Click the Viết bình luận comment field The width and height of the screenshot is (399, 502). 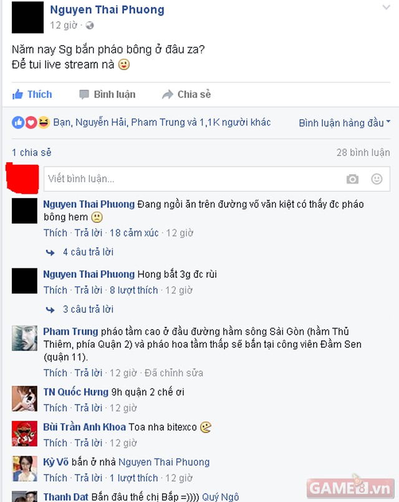coord(217,179)
